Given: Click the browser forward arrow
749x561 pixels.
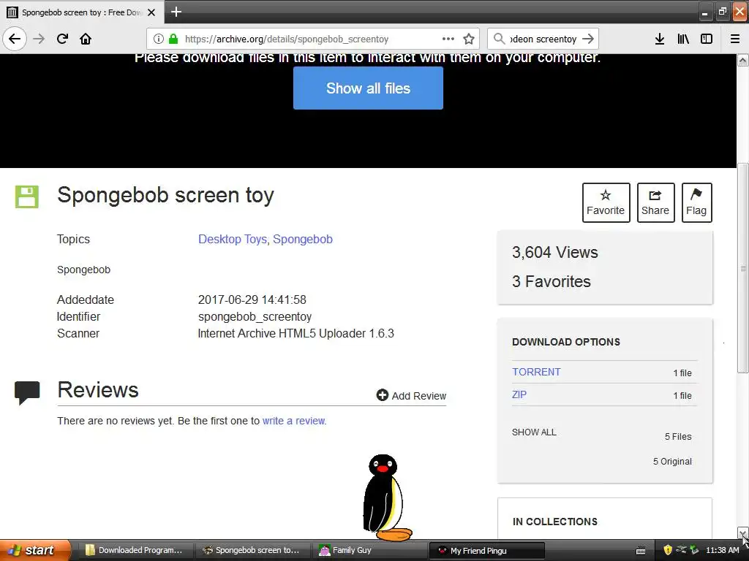Looking at the screenshot, I should [39, 39].
